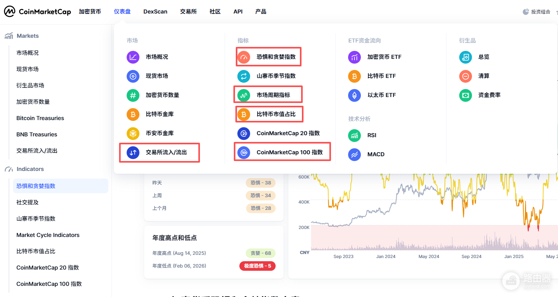Open the MACD indicator icon
The height and width of the screenshot is (297, 558).
pyautogui.click(x=354, y=154)
